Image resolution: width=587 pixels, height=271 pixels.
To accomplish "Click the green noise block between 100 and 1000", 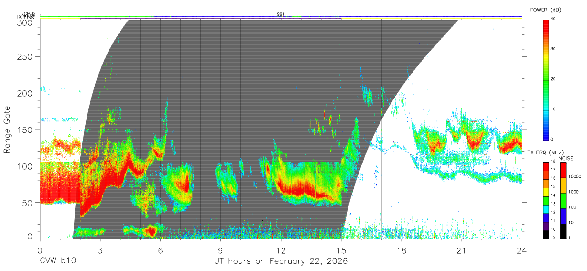I will [563, 201].
